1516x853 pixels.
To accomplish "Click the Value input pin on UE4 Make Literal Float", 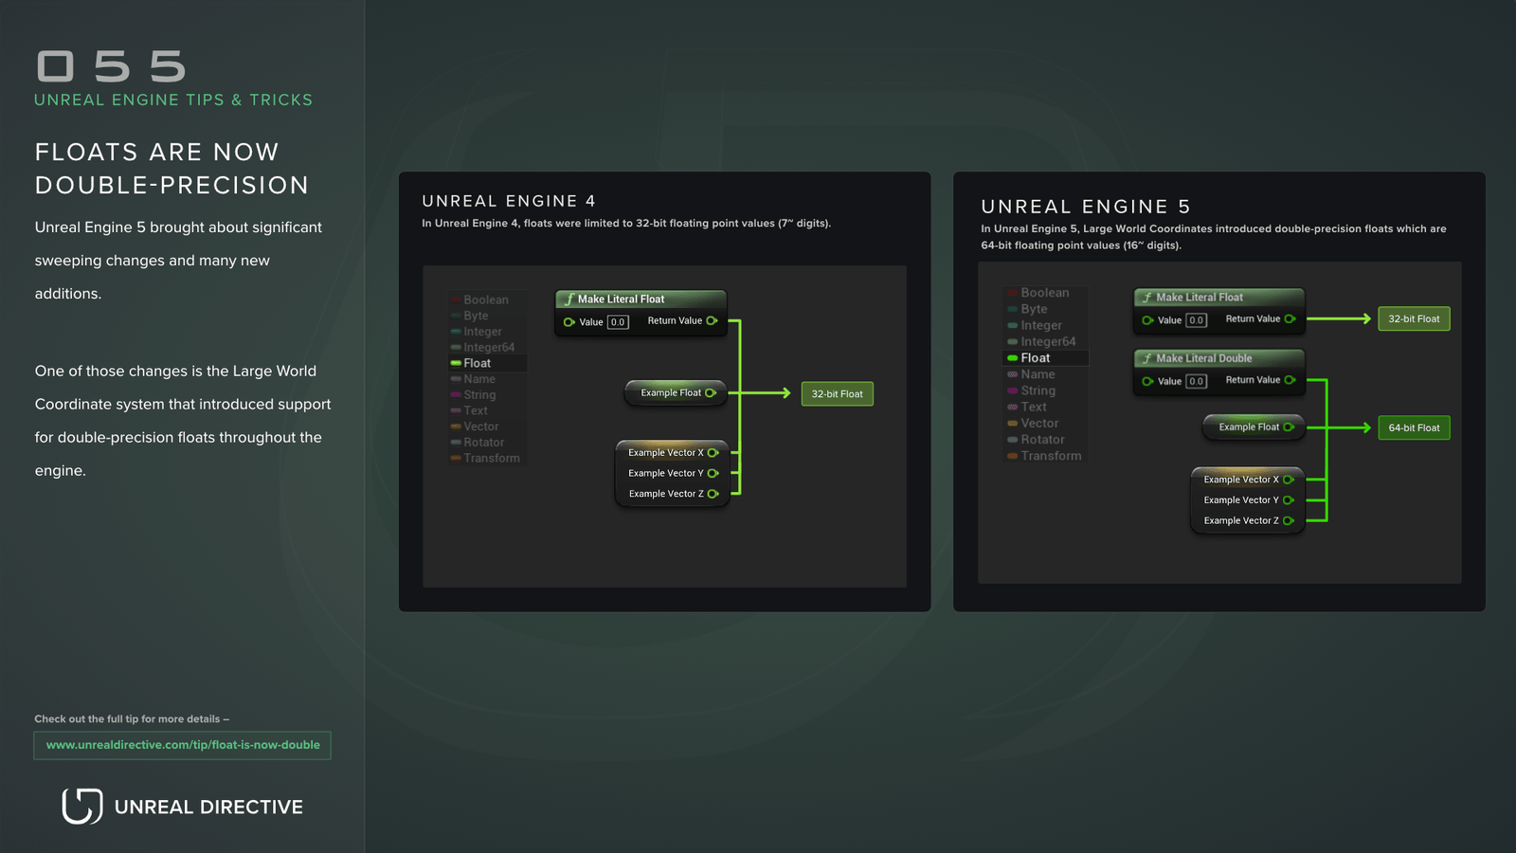I will 568,321.
